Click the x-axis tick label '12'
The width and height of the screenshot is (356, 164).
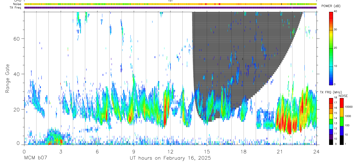click(170, 151)
